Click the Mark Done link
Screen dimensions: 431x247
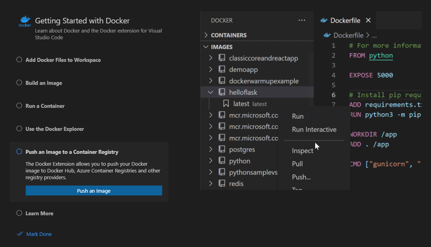click(39, 234)
